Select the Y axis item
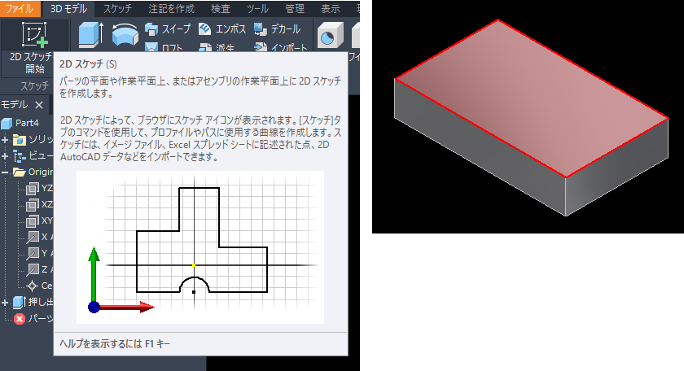This screenshot has height=371, width=684. (x=39, y=253)
